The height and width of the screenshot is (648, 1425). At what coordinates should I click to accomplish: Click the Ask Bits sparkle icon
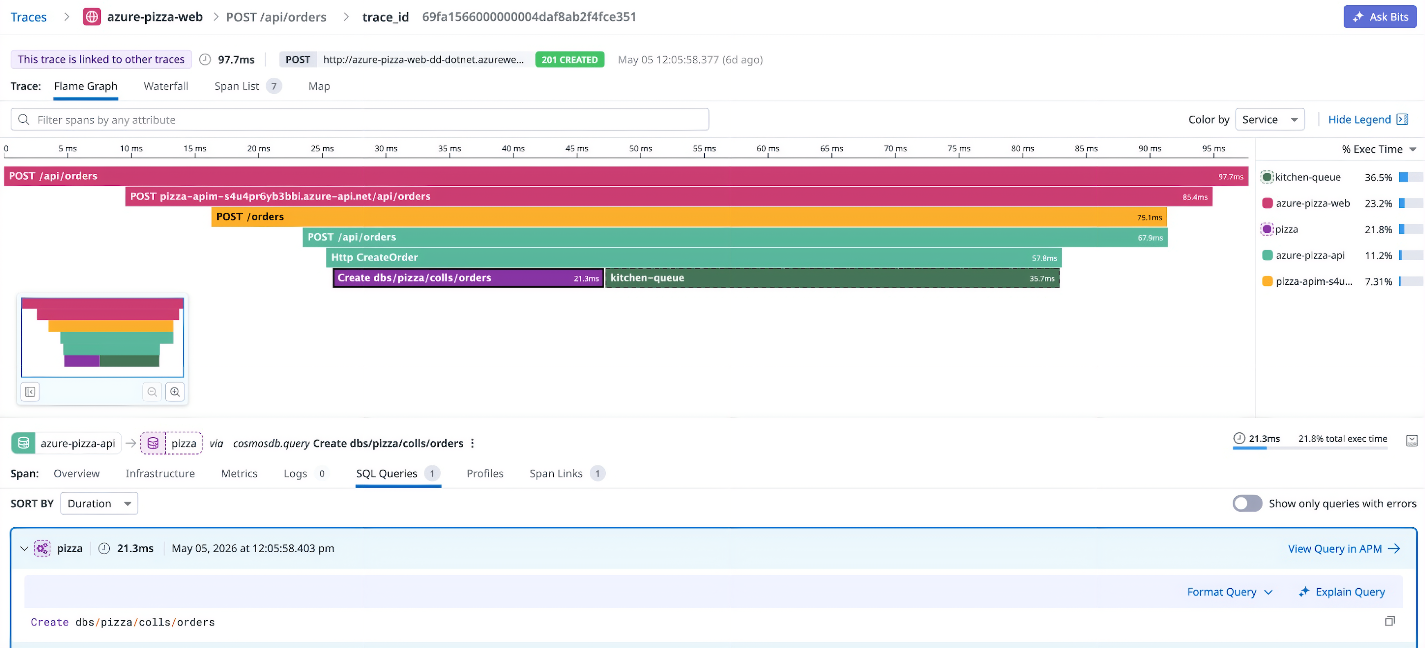1358,17
